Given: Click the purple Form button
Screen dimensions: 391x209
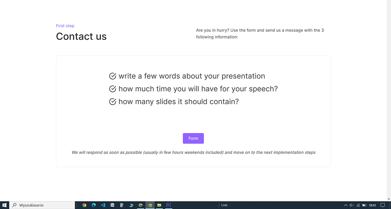Looking at the screenshot, I should pos(193,138).
